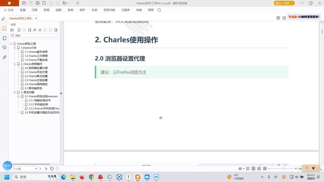Select bookmark 1.2 Charles工作原理

click(x=36, y=56)
